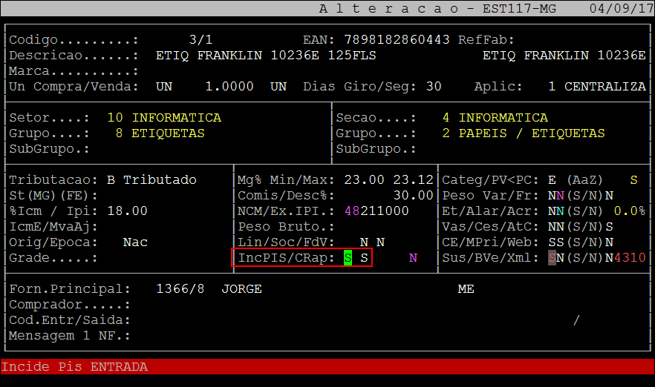The height and width of the screenshot is (387, 655).
Task: Select Setor value 10 INFORMATICA
Action: click(164, 118)
